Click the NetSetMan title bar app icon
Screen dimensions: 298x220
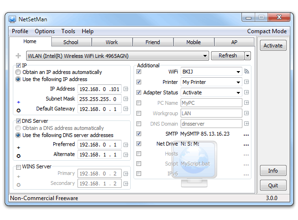pyautogui.click(x=12, y=19)
